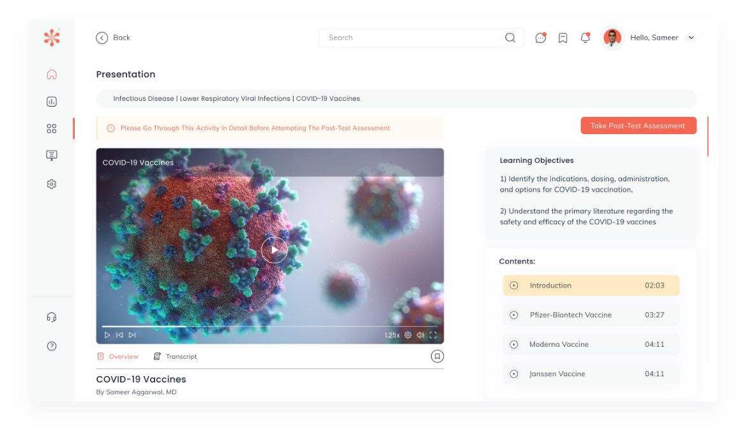747x440 pixels.
Task: Open the settings gear in sidebar
Action: click(52, 184)
